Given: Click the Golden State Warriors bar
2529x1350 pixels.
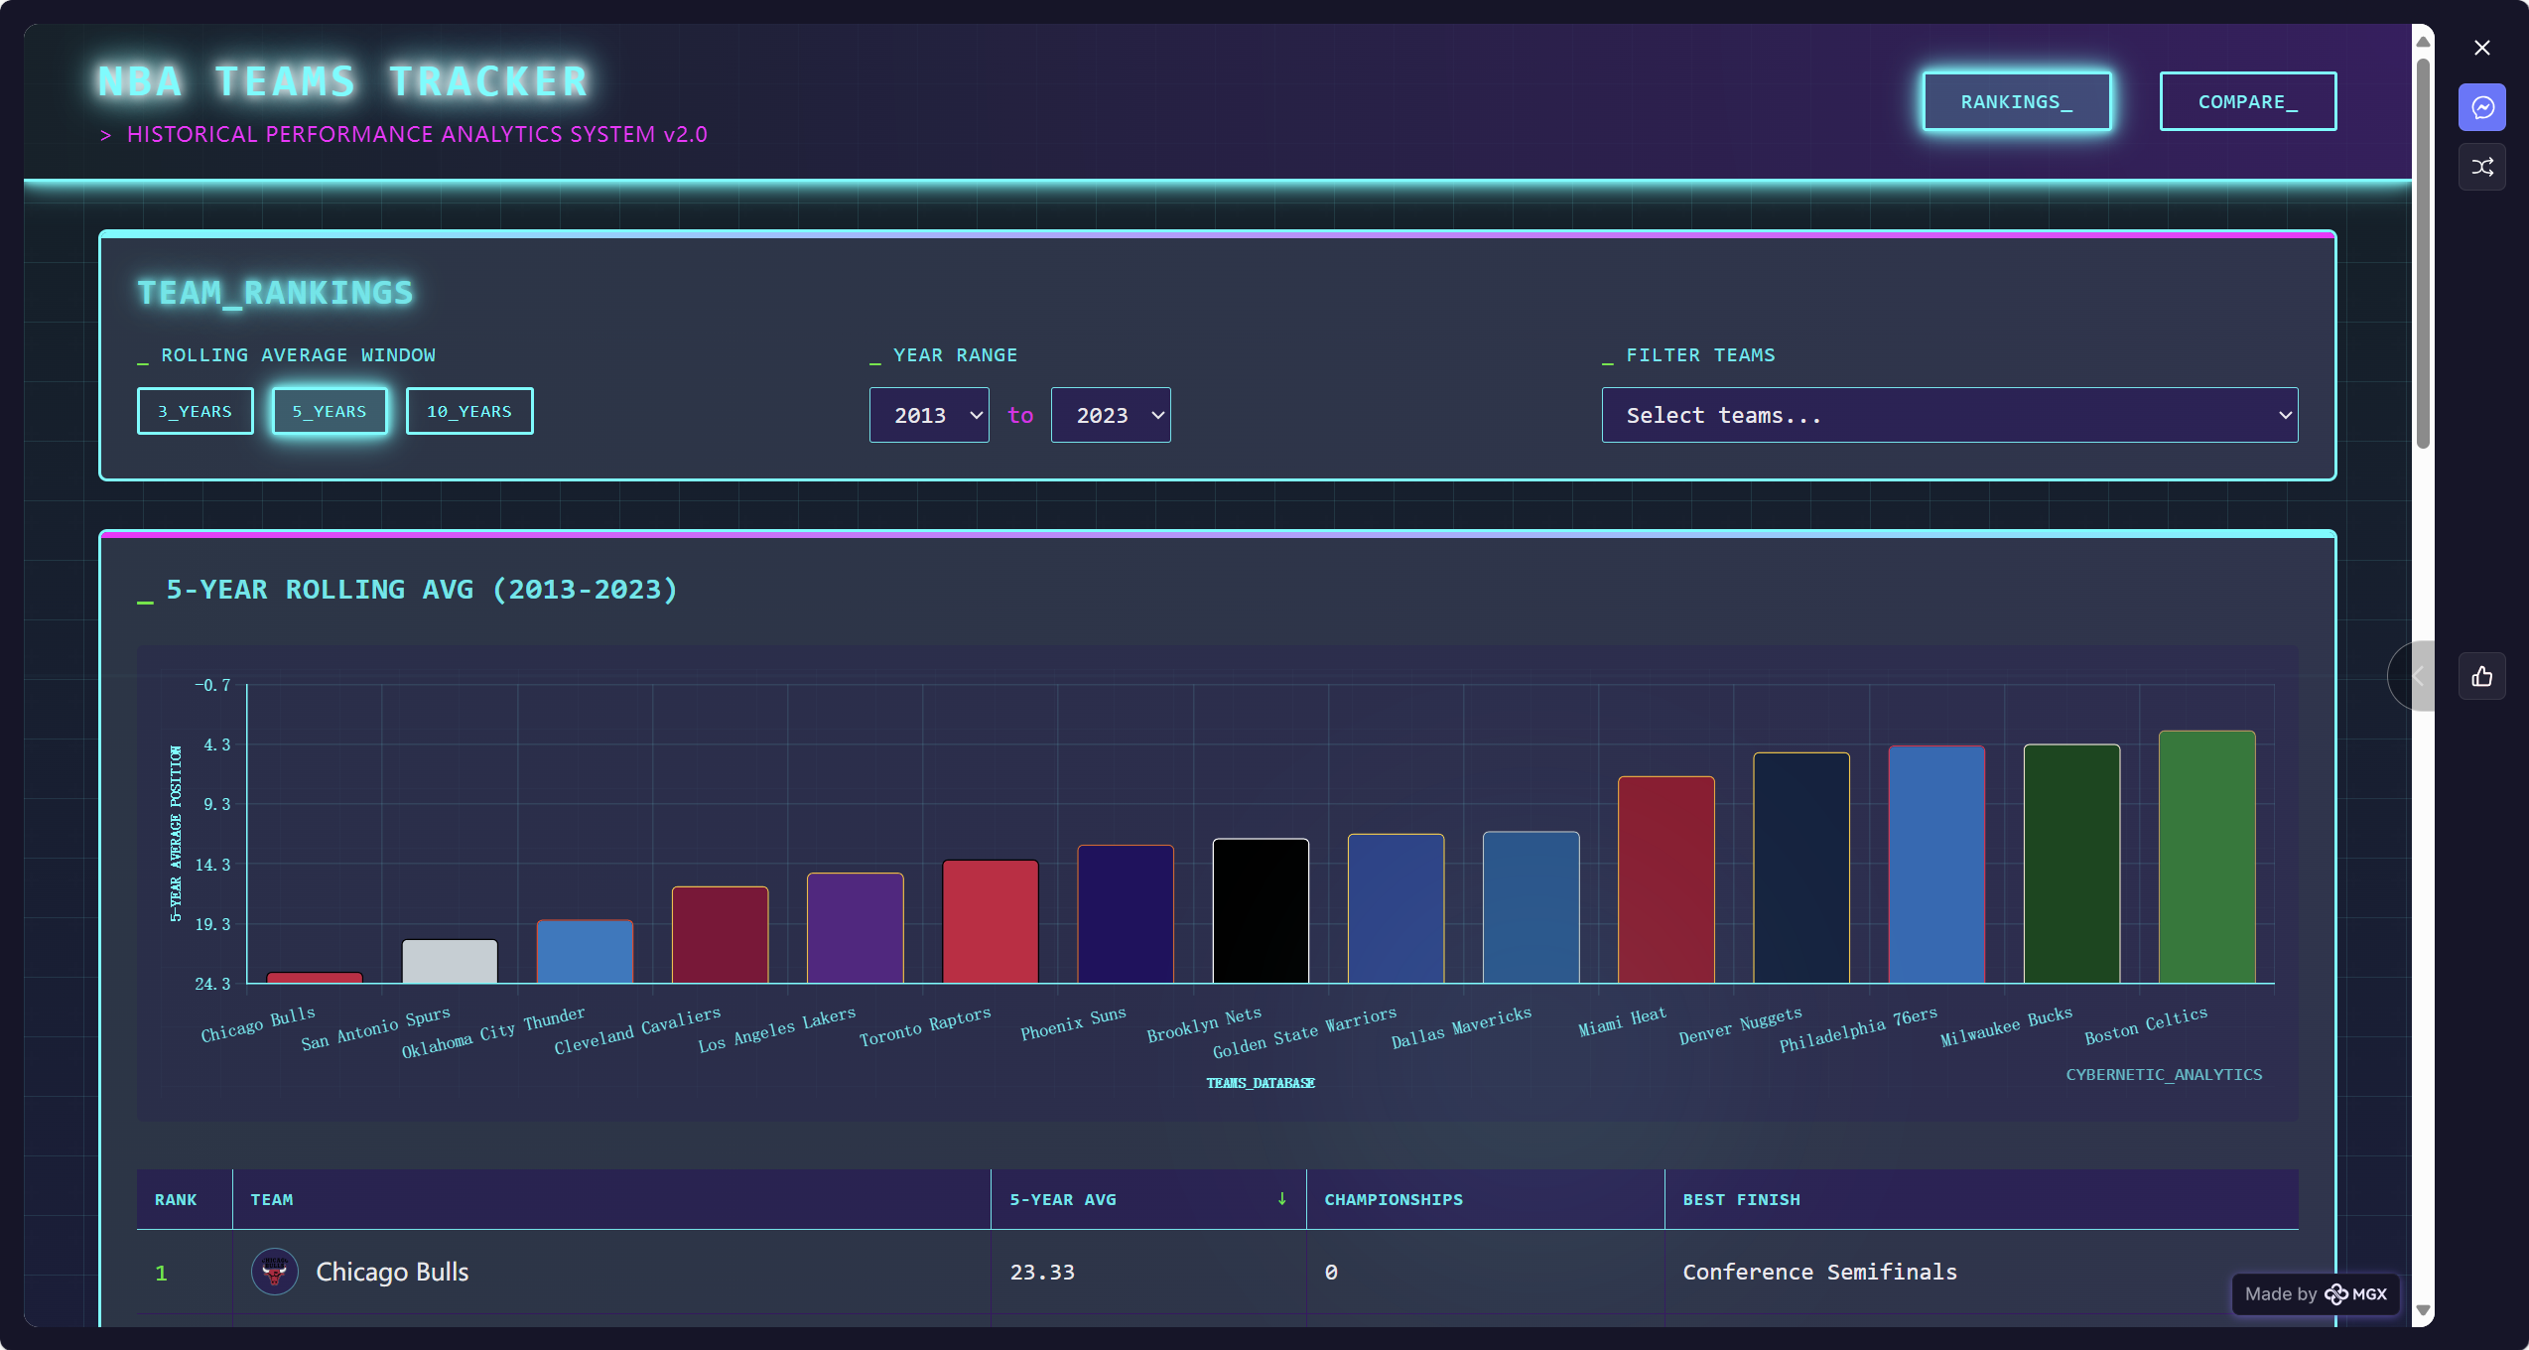Looking at the screenshot, I should pyautogui.click(x=1396, y=908).
